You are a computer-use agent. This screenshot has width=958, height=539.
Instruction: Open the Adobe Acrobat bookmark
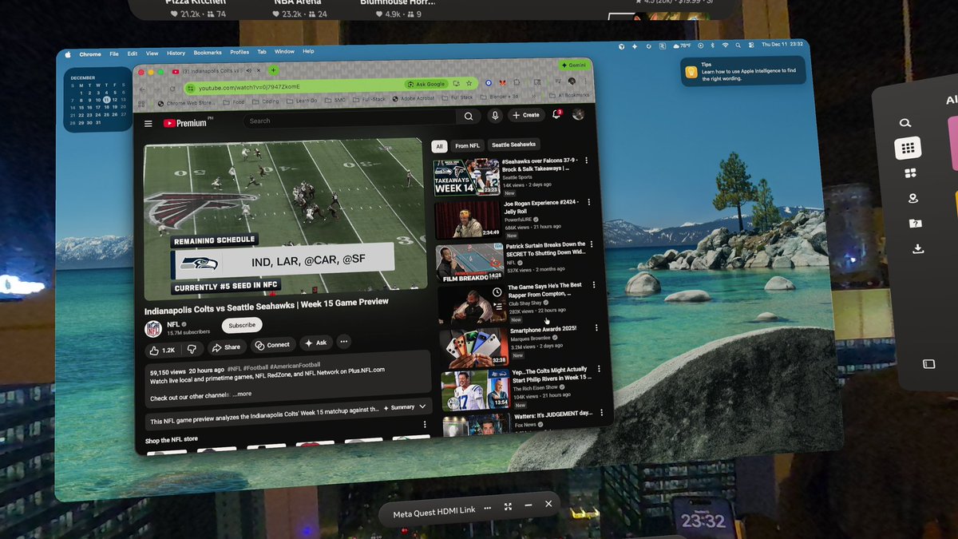tap(414, 98)
